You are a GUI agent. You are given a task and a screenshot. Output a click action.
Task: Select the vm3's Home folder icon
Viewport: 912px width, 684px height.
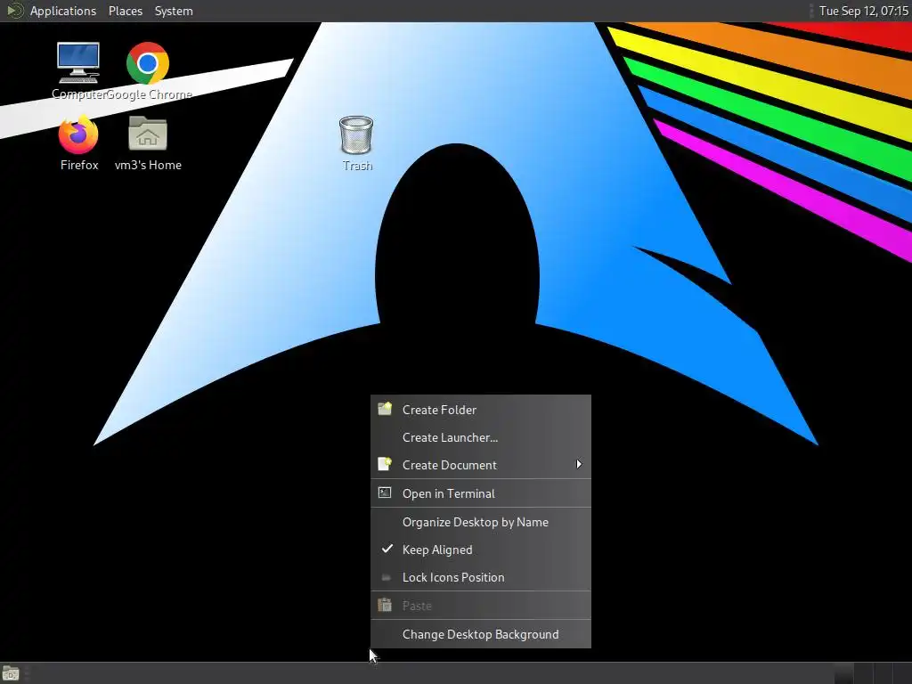click(148, 134)
